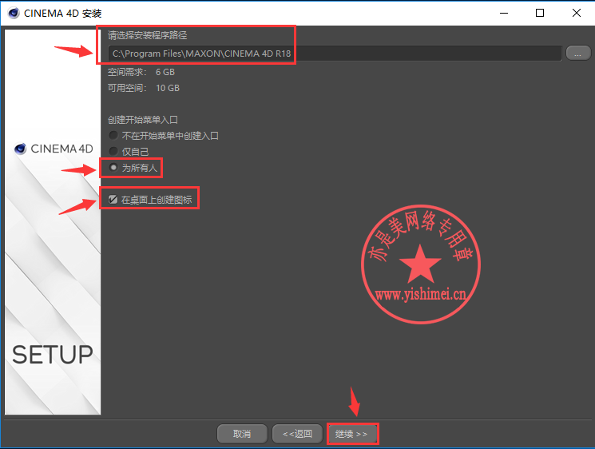Click the '空间需求:' label
Viewport: 595px width, 449px height.
point(127,72)
